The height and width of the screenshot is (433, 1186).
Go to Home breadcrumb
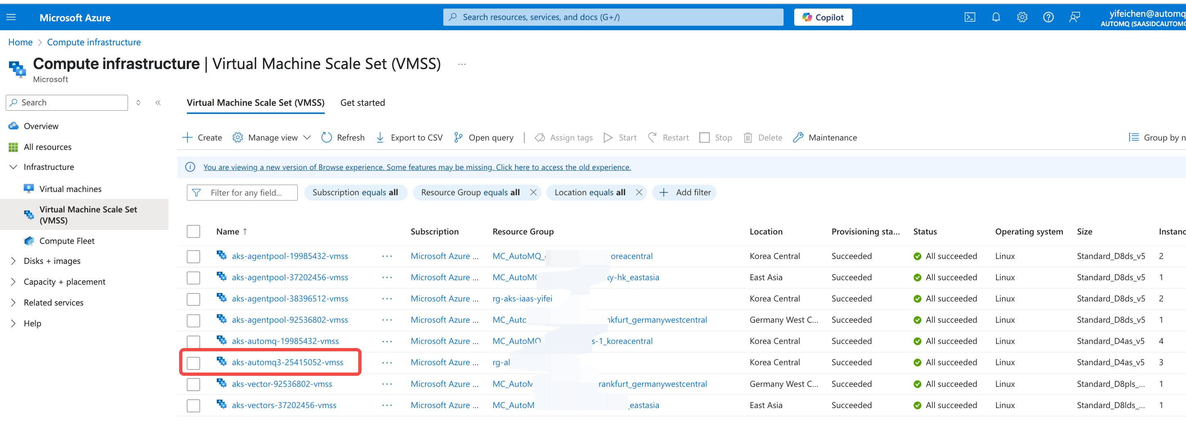[20, 42]
